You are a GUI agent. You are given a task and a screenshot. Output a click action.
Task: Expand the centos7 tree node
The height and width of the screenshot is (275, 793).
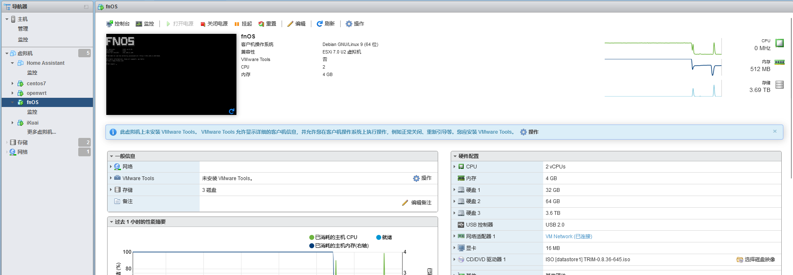click(12, 84)
